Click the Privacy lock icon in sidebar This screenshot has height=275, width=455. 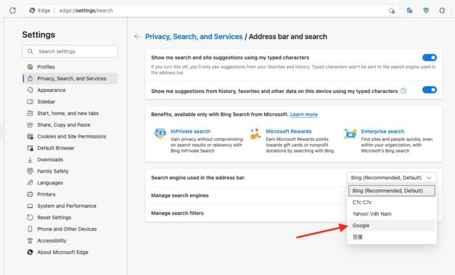pyautogui.click(x=30, y=79)
